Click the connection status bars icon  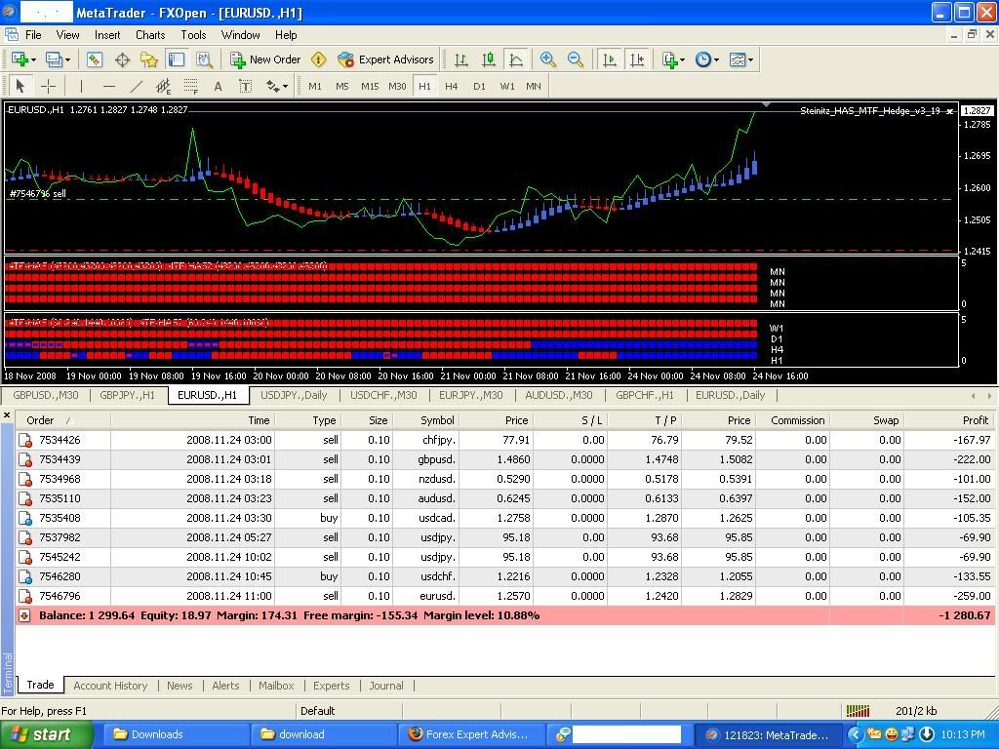859,711
